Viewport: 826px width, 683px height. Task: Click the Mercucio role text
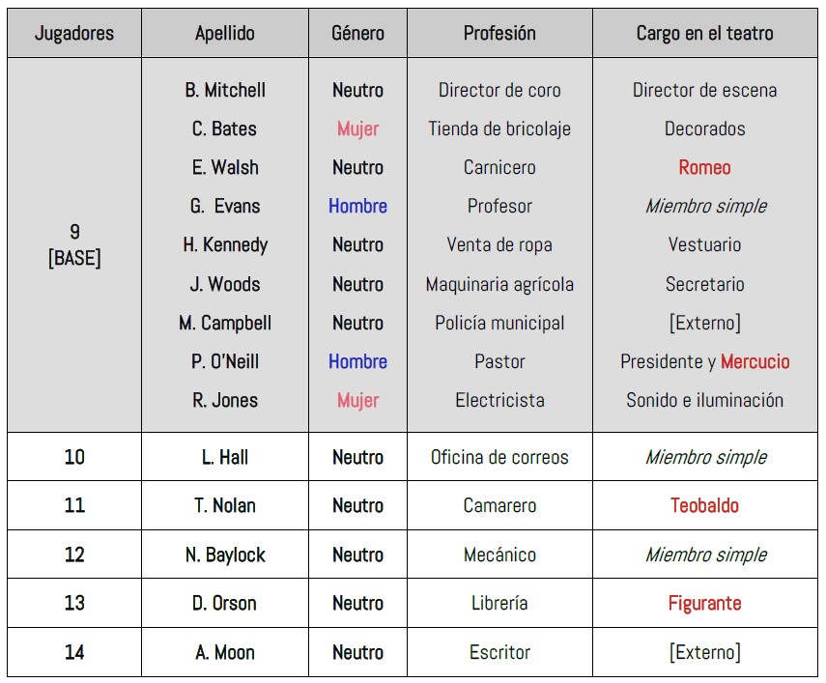(755, 361)
